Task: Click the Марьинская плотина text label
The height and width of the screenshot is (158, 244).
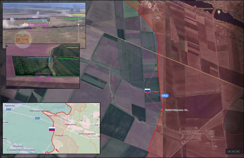Action: click(211, 8)
